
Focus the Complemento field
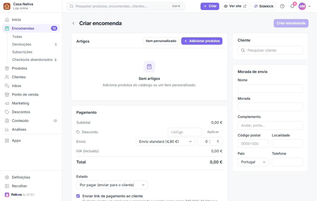click(x=270, y=125)
